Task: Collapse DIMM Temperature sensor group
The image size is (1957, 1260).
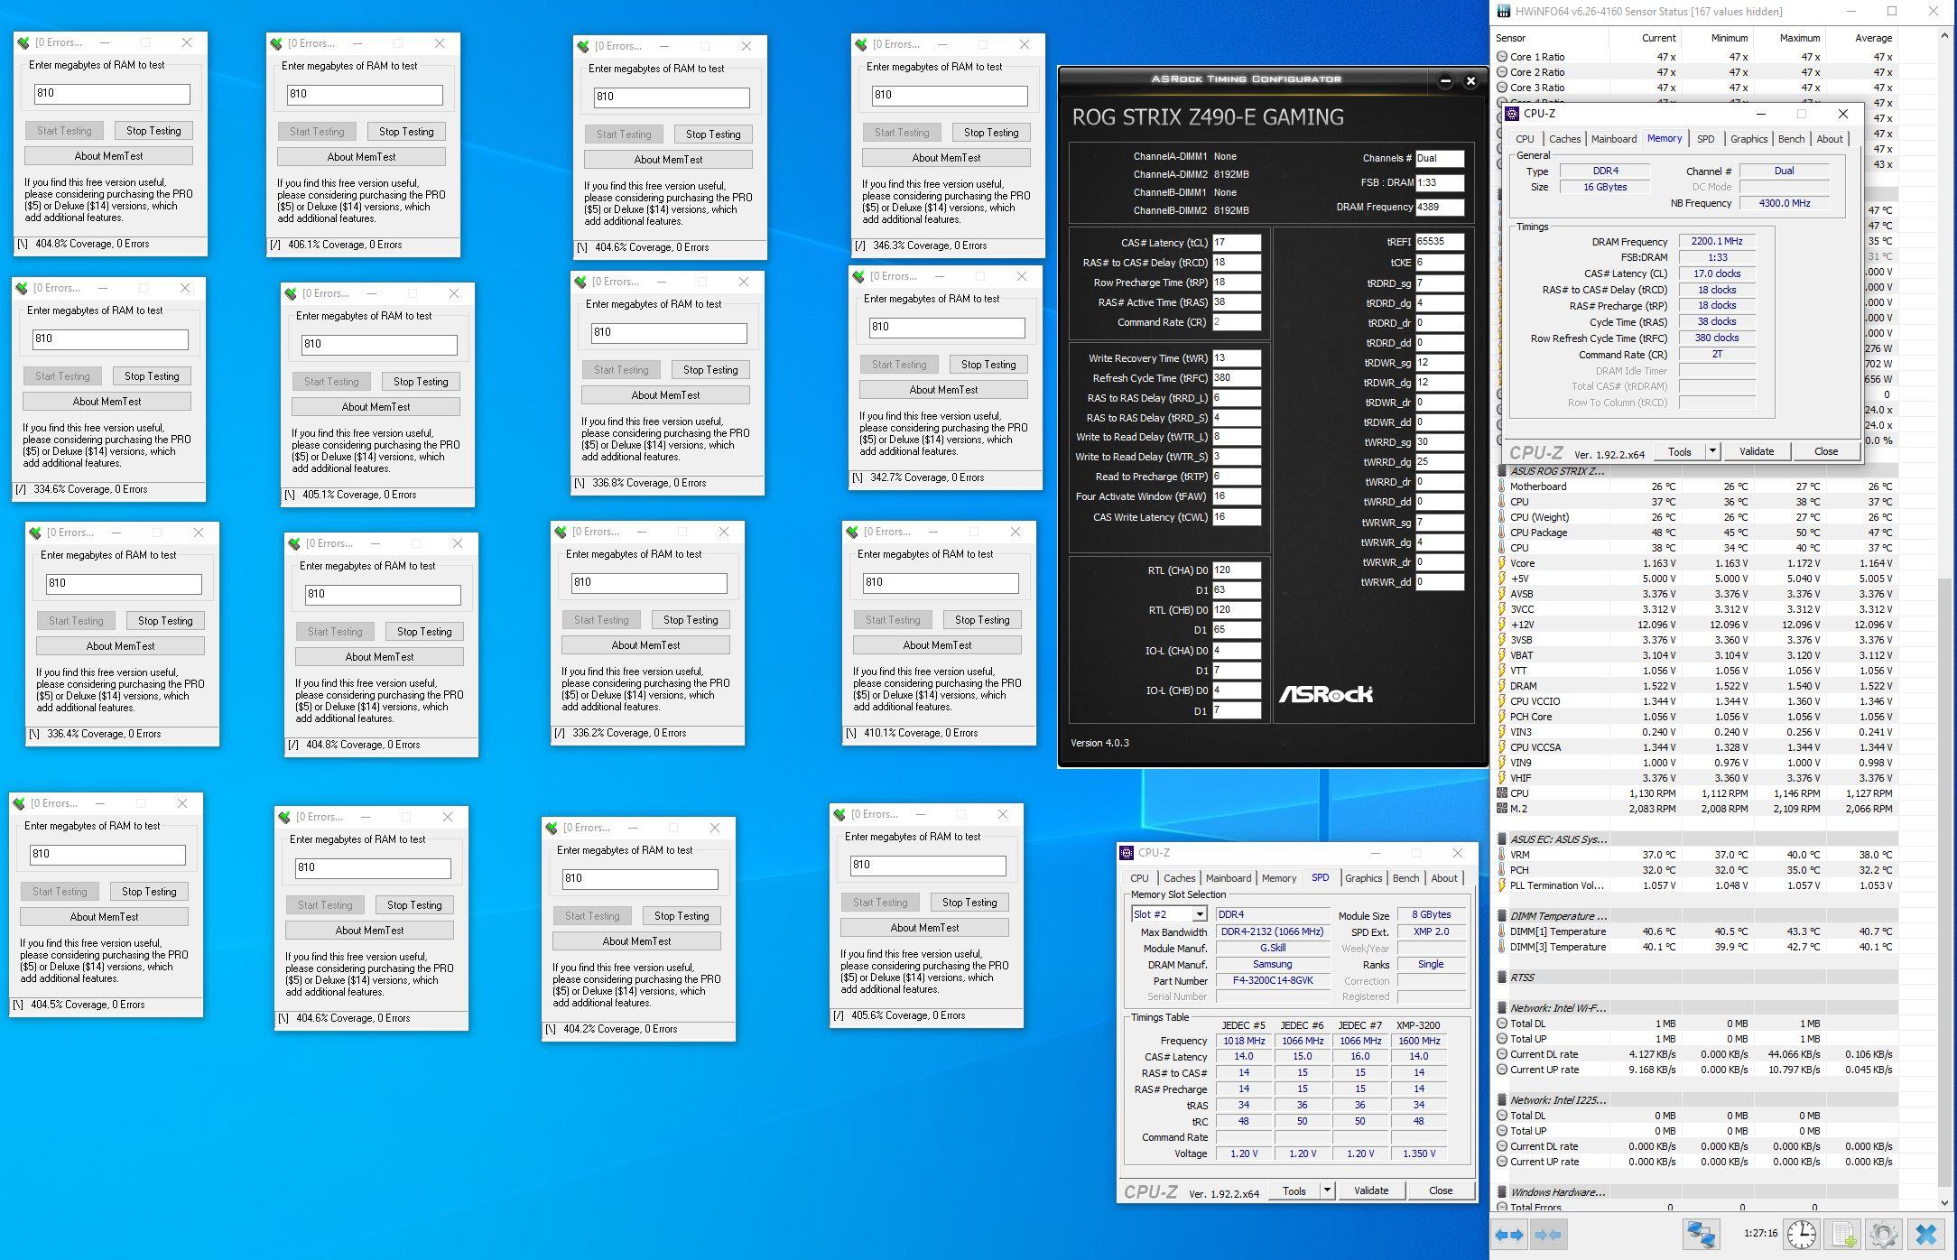Action: click(1502, 916)
